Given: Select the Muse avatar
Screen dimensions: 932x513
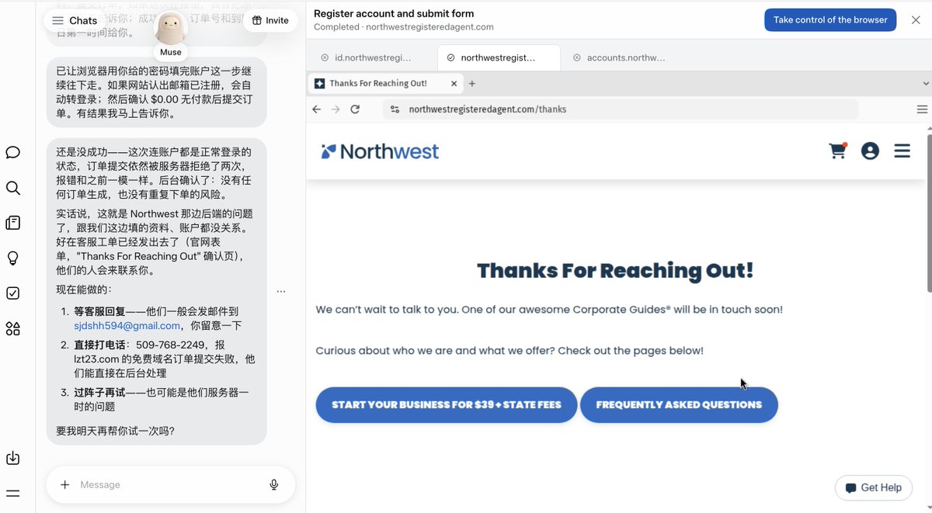Looking at the screenshot, I should click(171, 29).
